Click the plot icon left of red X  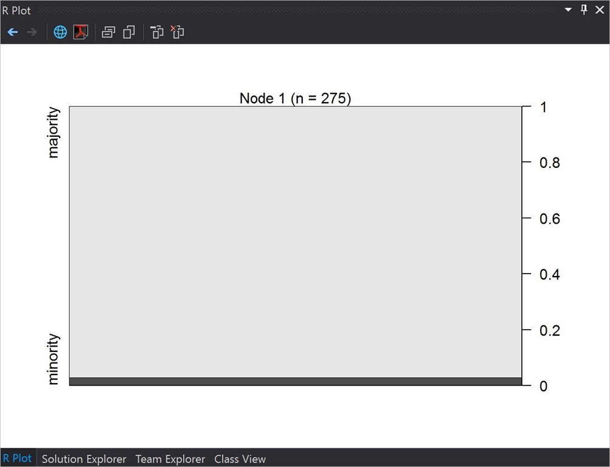click(157, 32)
